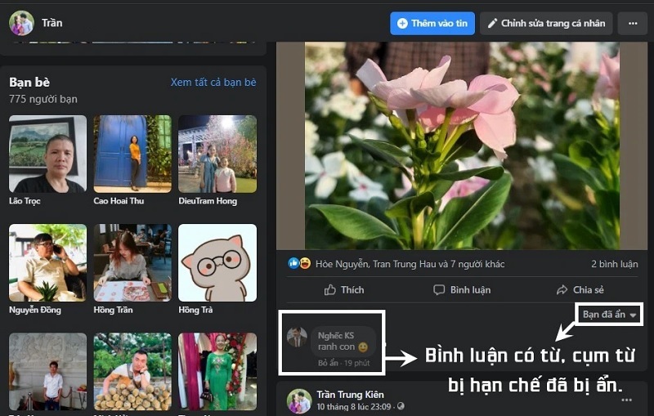Open friend thumbnail of man in white shirt
Screen dimensions: 654x416
[47, 371]
